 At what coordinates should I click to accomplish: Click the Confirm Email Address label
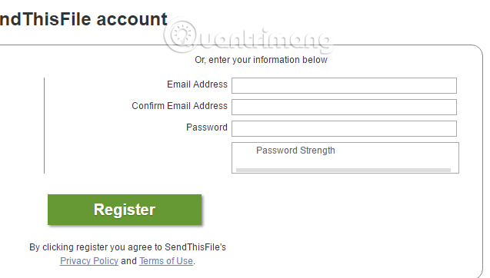(180, 106)
